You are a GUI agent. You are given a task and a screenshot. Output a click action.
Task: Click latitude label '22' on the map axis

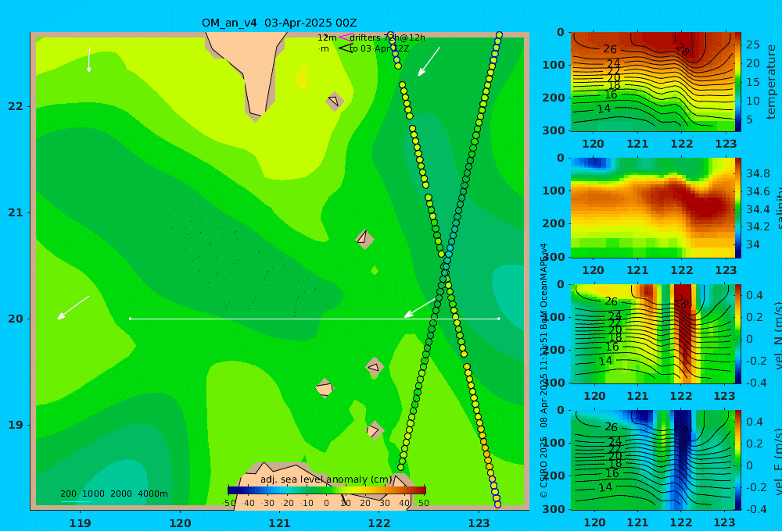point(15,106)
